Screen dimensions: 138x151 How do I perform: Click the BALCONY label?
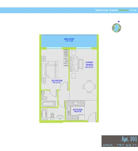pos(69,39)
